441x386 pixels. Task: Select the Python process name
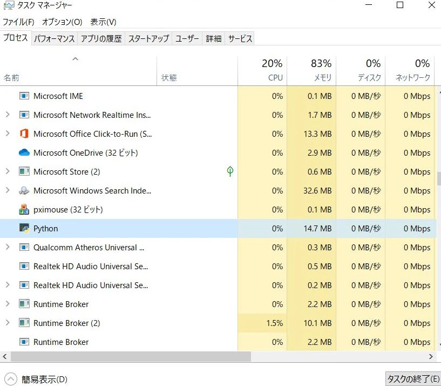(45, 229)
